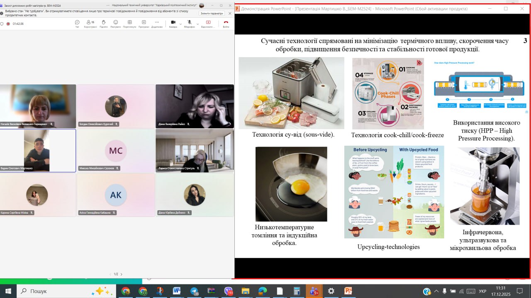
Task: Open PowerPoint from the taskbar
Action: 348,291
